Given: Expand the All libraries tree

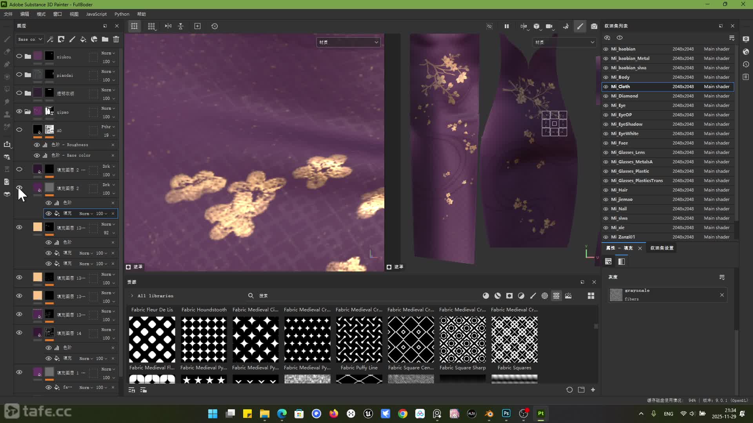Looking at the screenshot, I should point(132,296).
